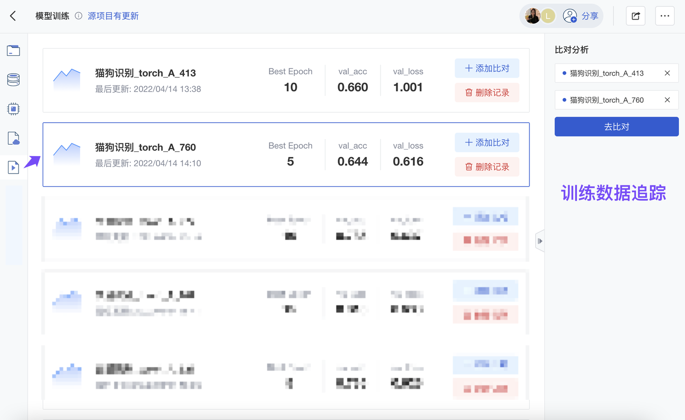Open the more options (...) menu
The height and width of the screenshot is (420, 685).
tap(665, 16)
